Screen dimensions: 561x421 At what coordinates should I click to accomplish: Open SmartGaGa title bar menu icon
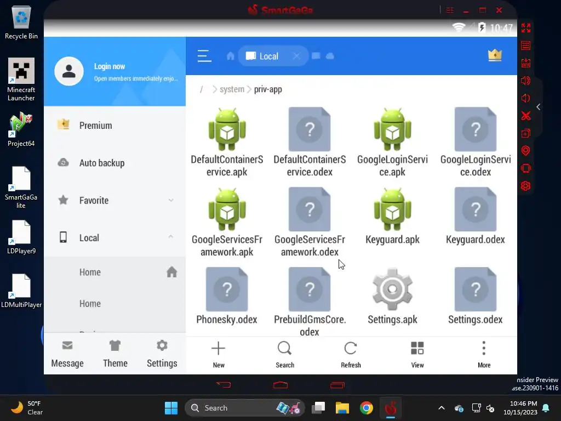click(x=450, y=10)
